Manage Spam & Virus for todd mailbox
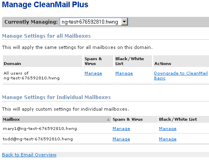 tap(121, 139)
